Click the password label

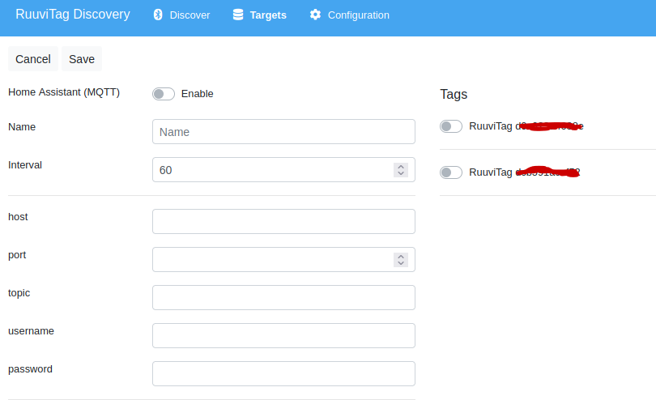click(x=30, y=369)
